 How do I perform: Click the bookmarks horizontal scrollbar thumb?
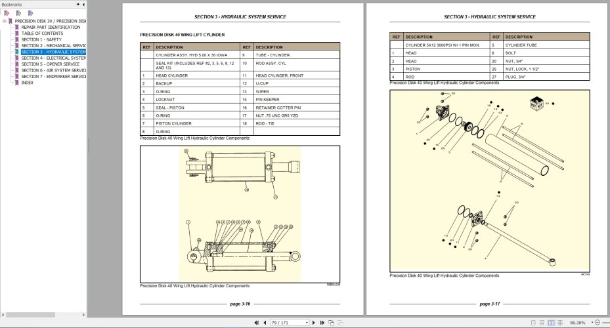30,315
